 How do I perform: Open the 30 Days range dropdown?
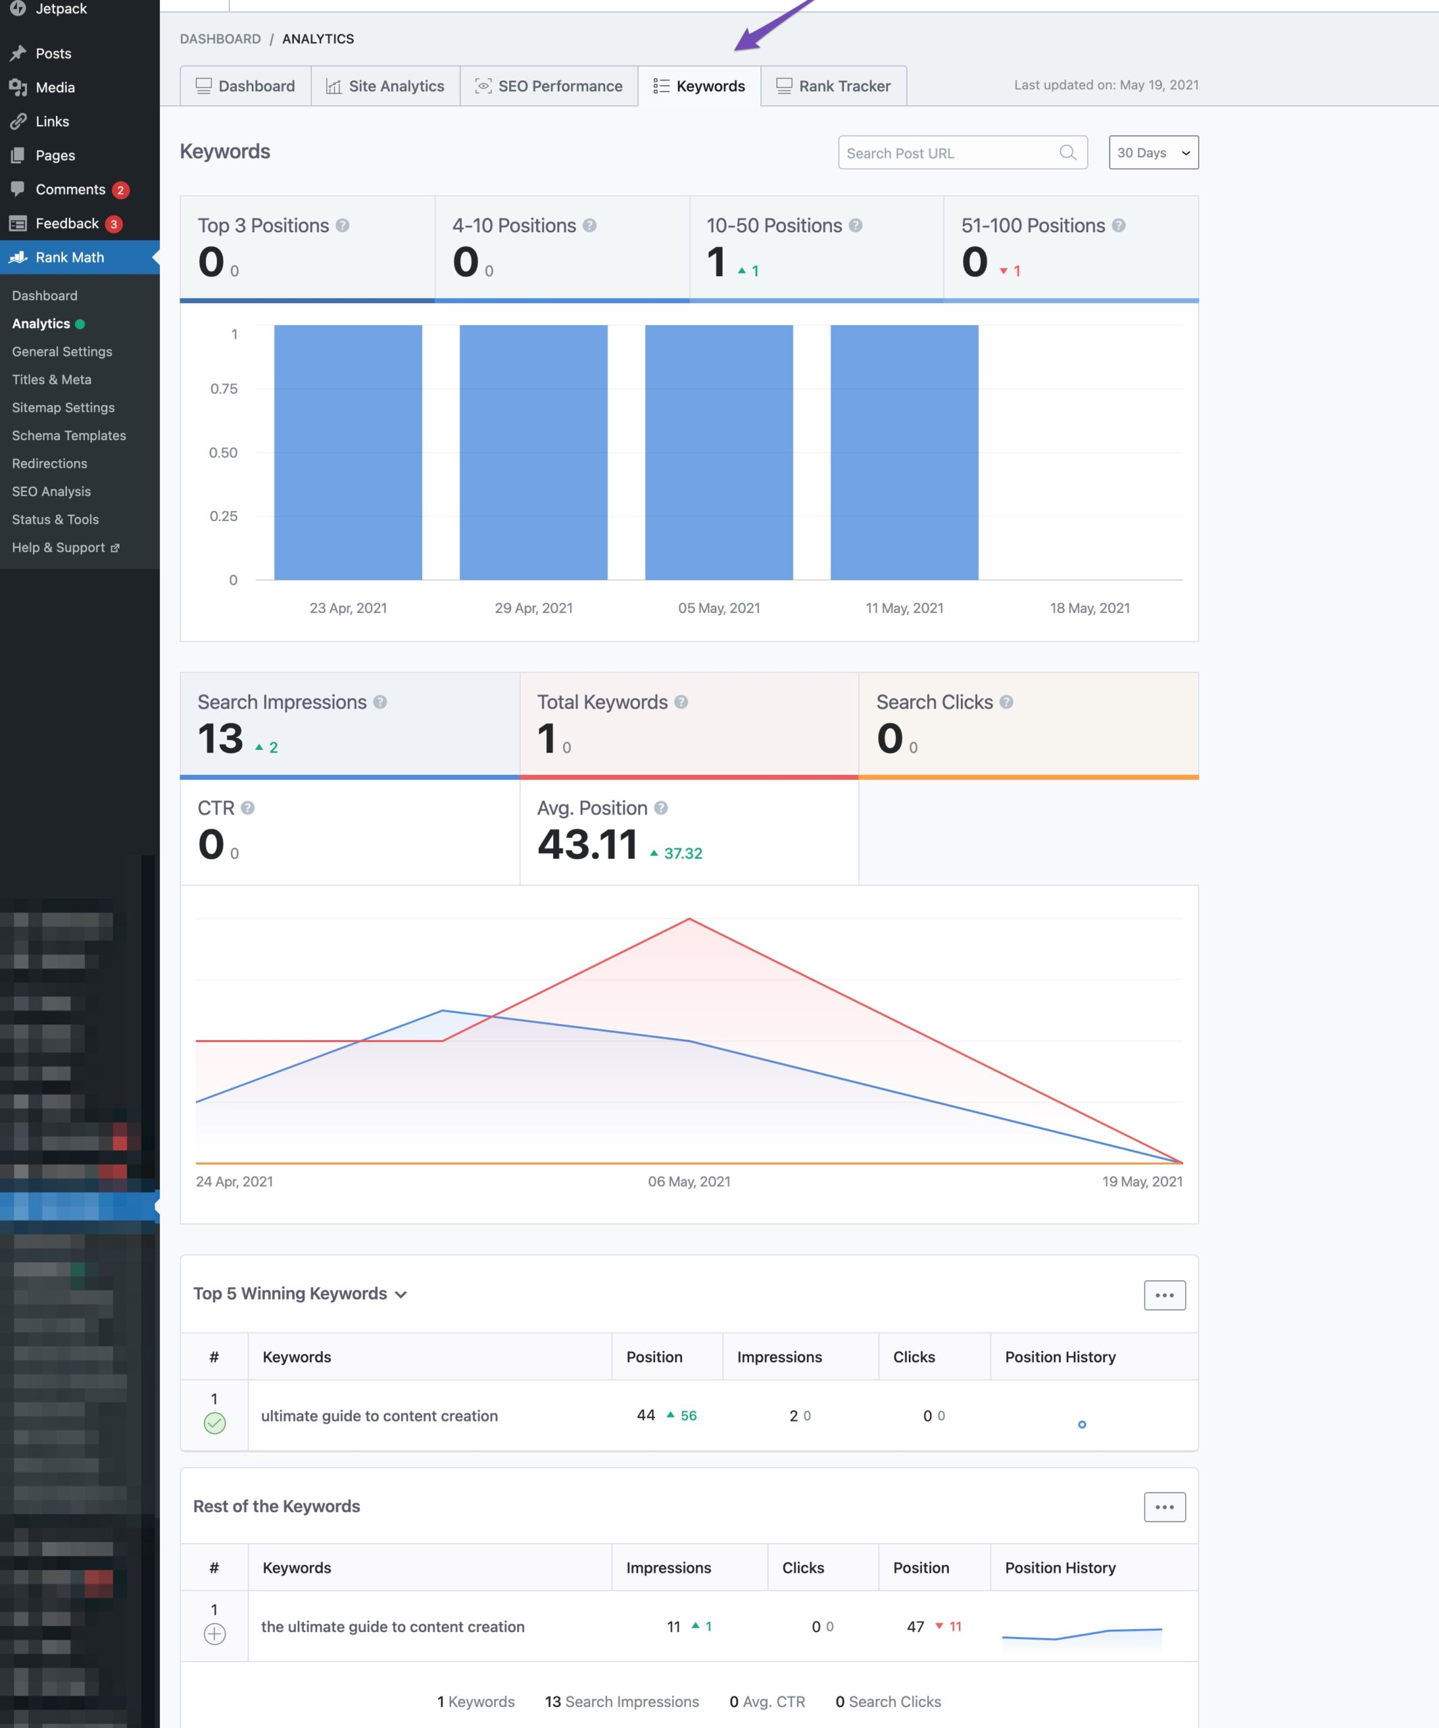(x=1153, y=153)
